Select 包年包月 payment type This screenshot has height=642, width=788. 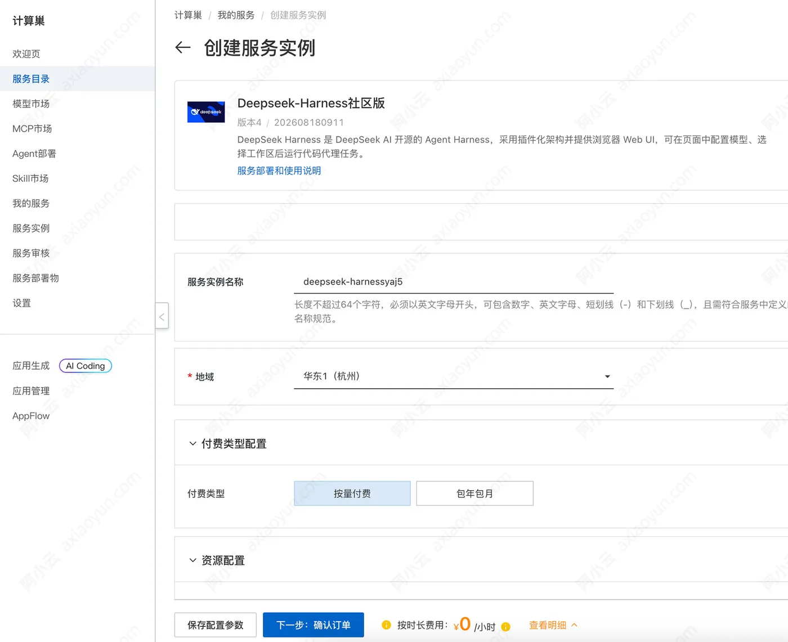point(474,493)
